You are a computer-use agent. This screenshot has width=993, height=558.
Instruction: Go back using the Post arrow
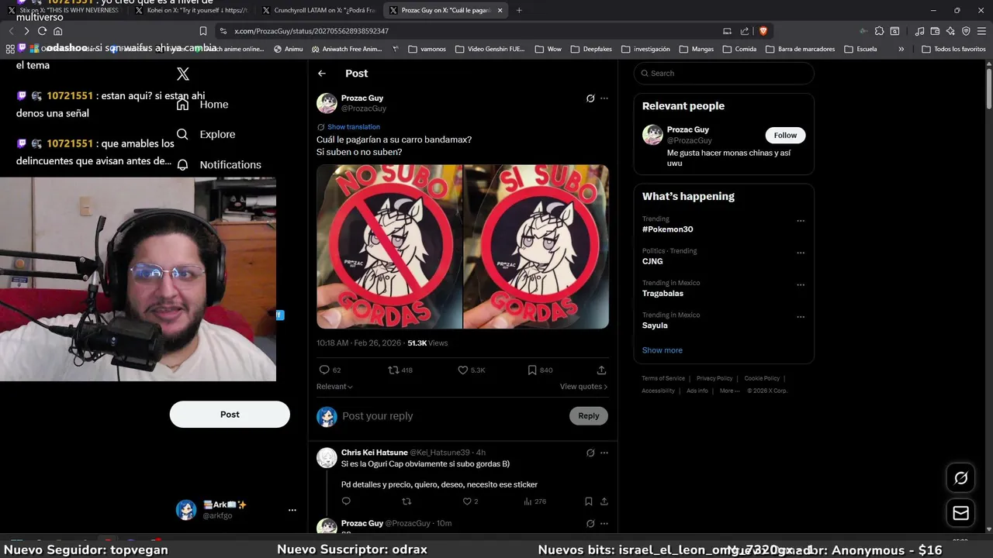pyautogui.click(x=322, y=73)
